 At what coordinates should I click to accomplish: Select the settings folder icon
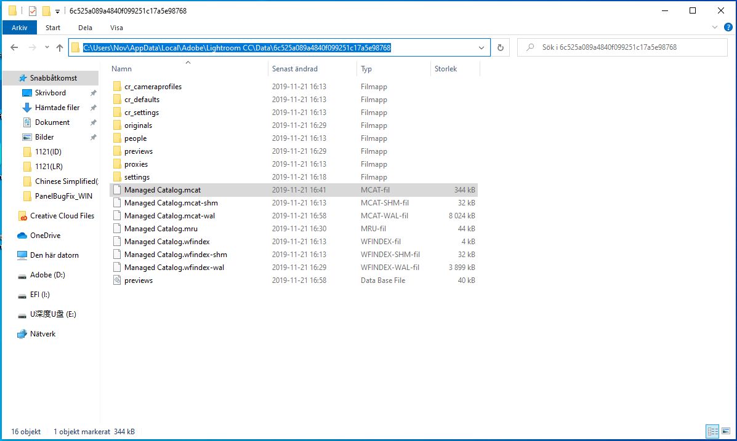117,177
